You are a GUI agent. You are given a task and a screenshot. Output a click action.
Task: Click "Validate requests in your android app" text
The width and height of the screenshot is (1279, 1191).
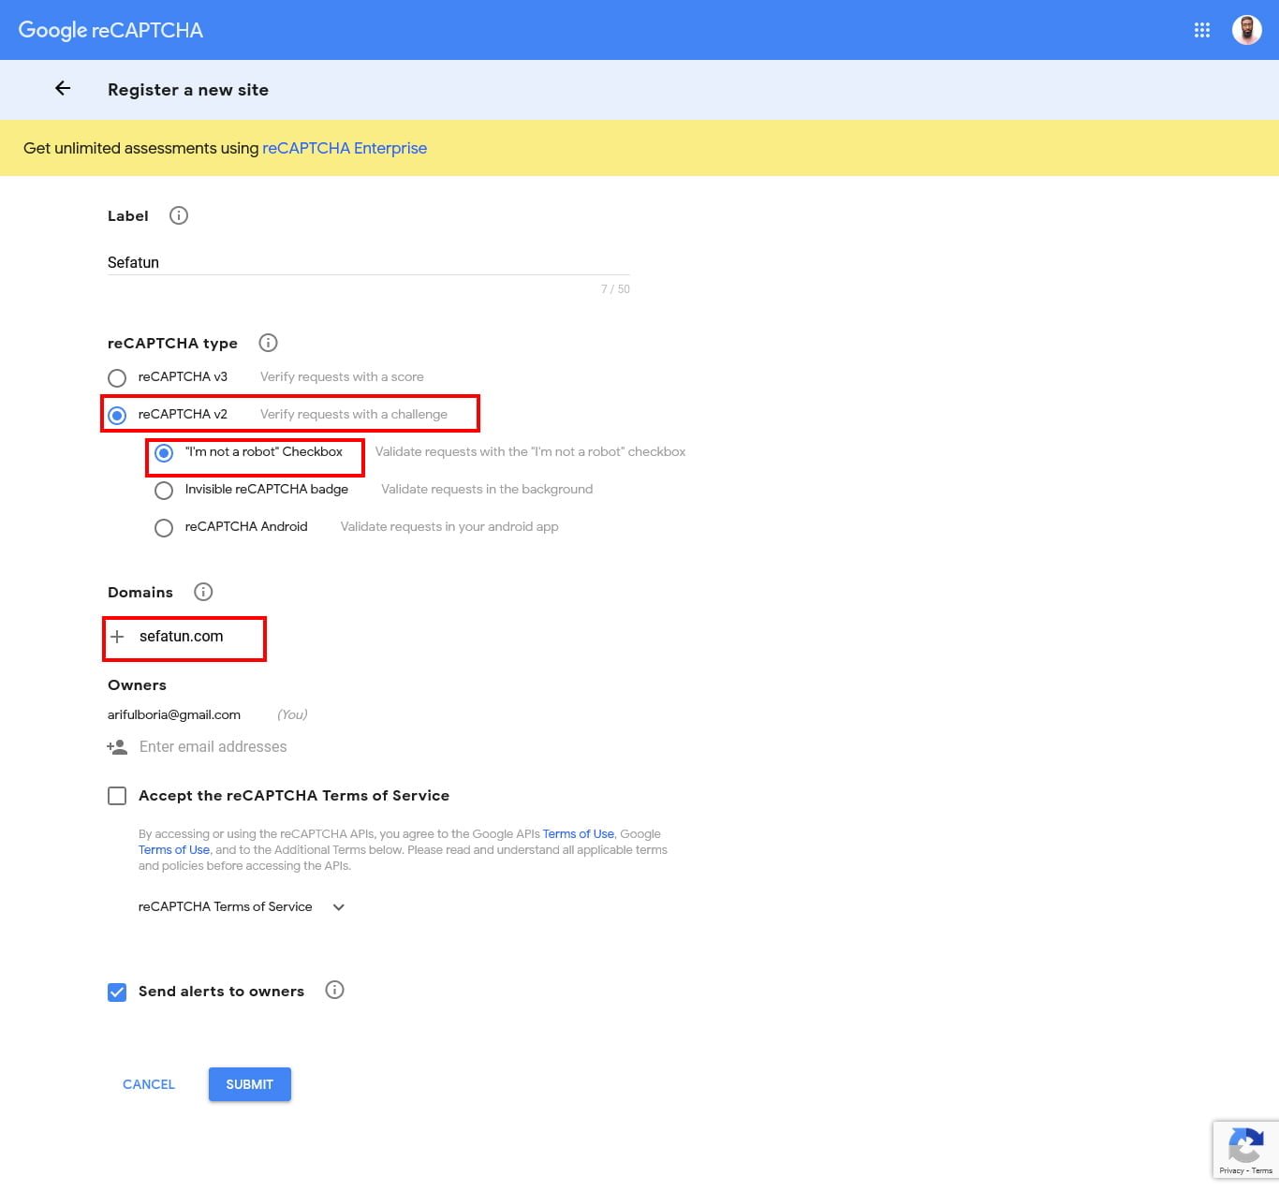[449, 526]
